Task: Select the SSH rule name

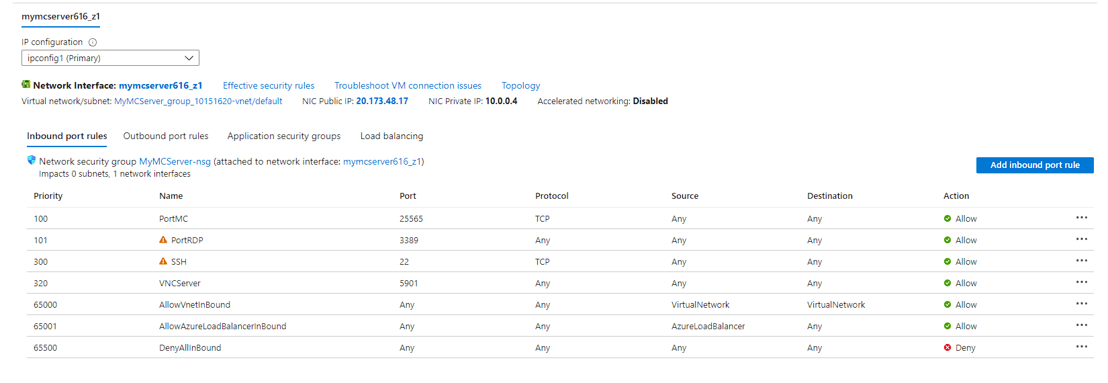Action: click(x=179, y=261)
